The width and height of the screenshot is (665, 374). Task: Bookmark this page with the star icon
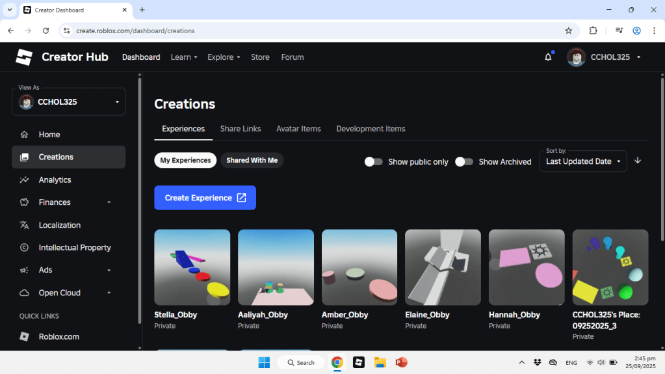(x=568, y=31)
